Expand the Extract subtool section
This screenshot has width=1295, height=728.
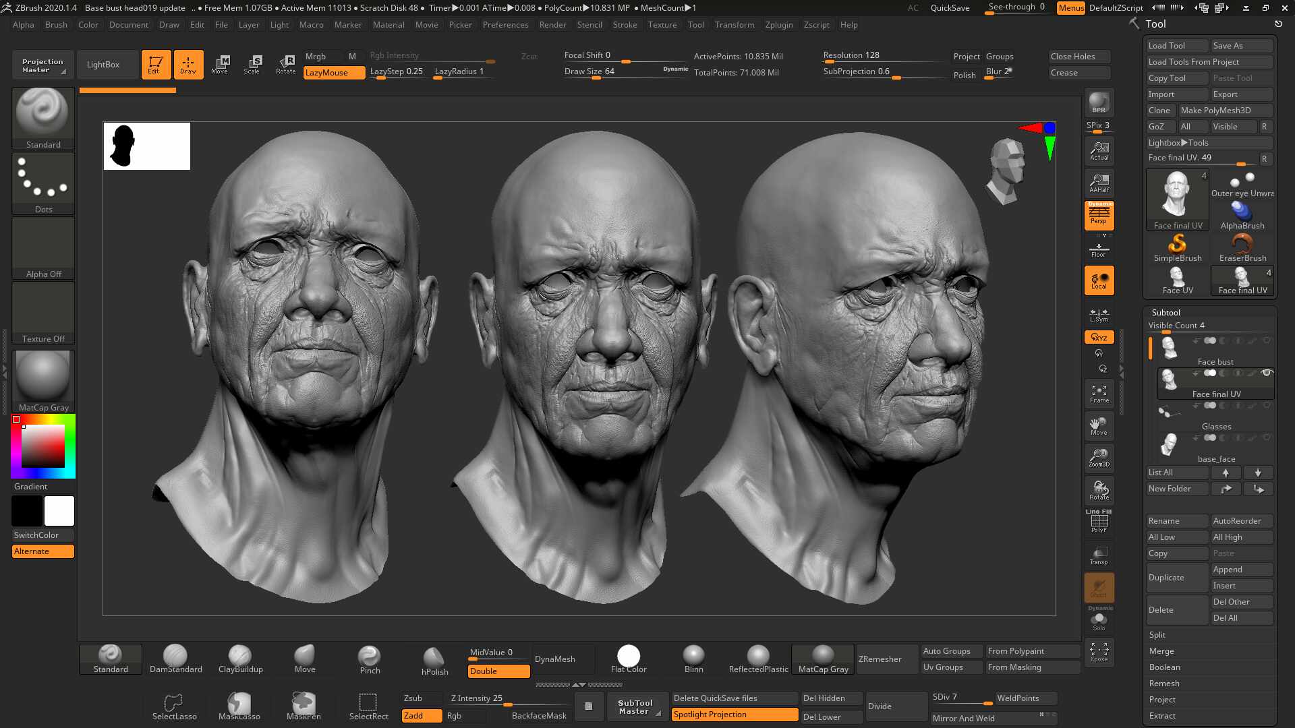1162,716
